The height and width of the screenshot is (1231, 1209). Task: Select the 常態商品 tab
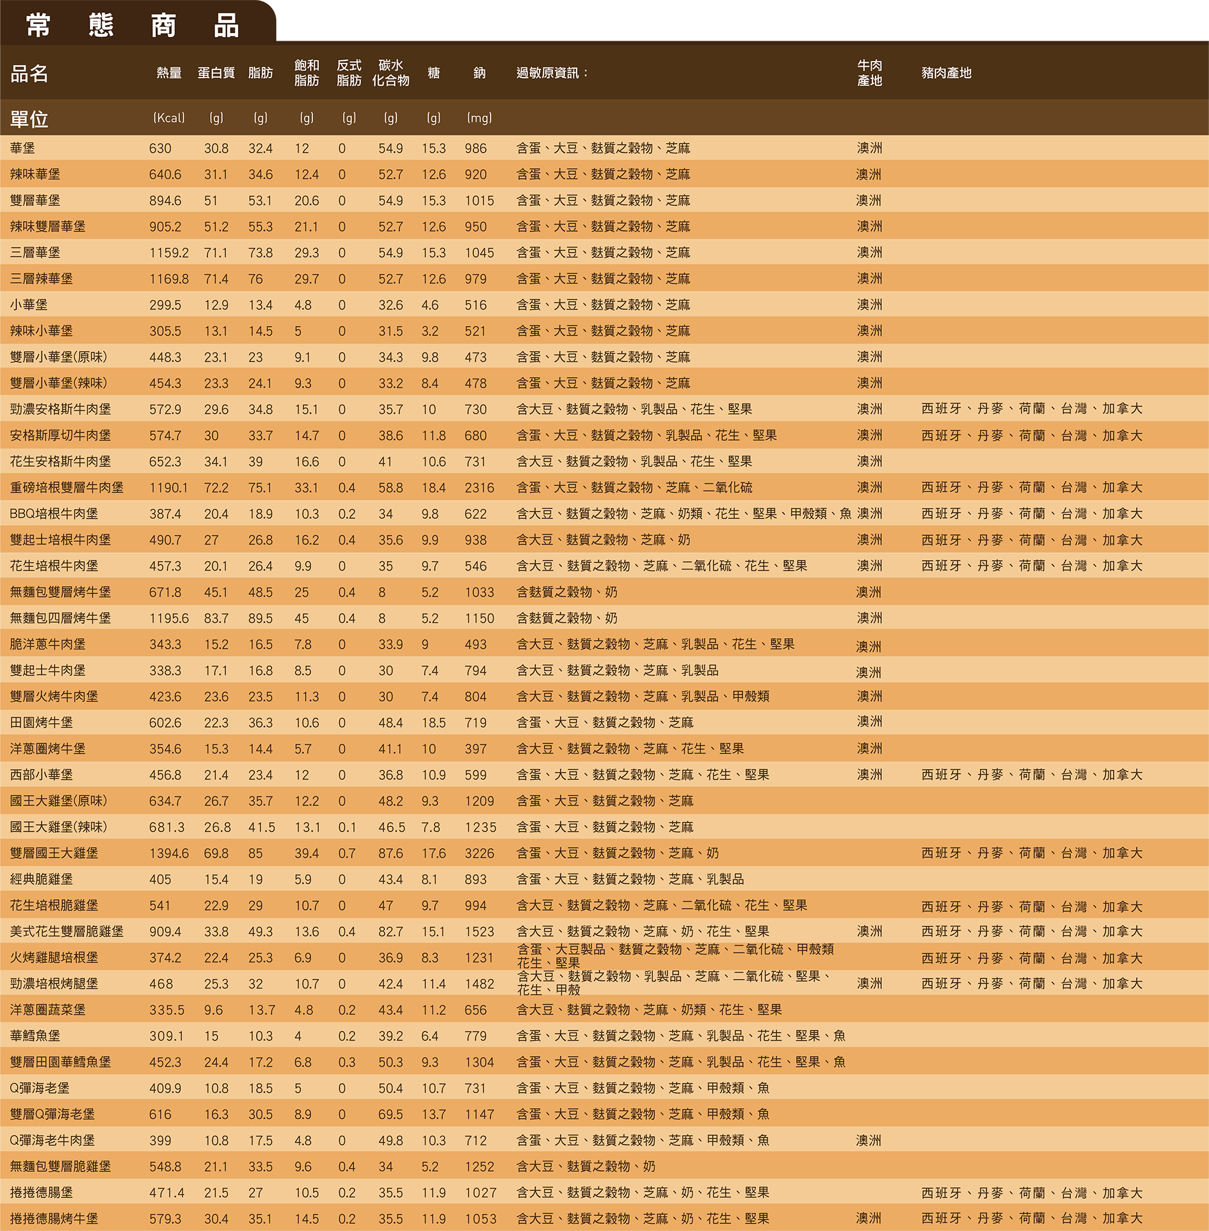click(132, 25)
